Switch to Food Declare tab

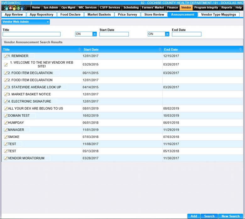[70, 14]
